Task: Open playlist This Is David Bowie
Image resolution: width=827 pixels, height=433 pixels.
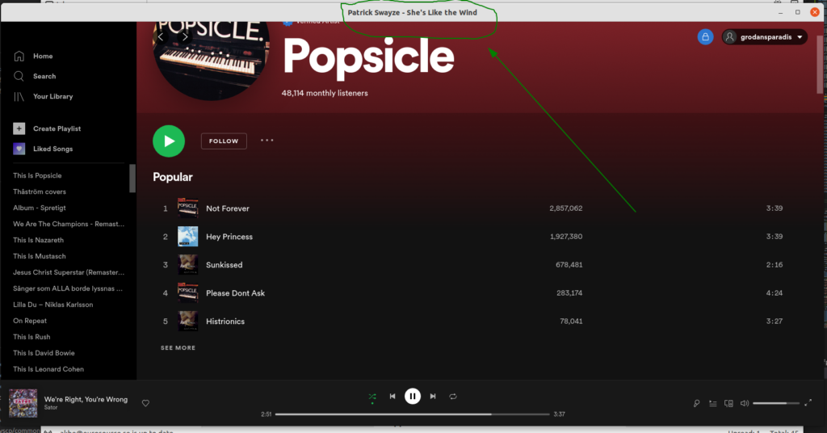Action: click(44, 353)
